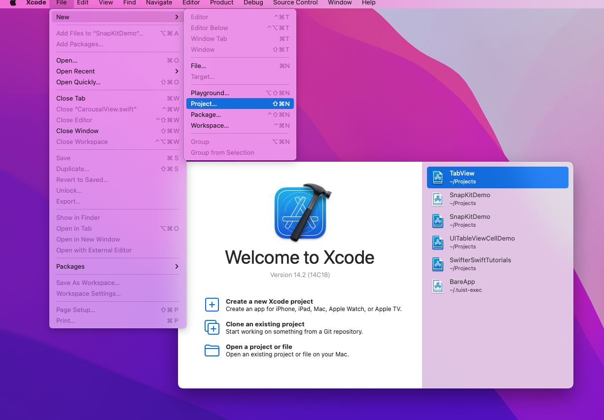
Task: Open the Apple menu icon
Action: click(13, 2)
